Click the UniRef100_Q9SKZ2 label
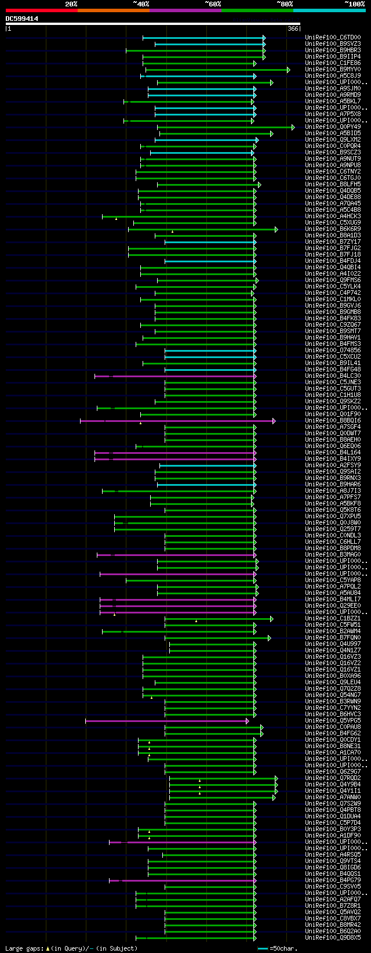Viewport: 371px width, 953px height. [x=333, y=402]
